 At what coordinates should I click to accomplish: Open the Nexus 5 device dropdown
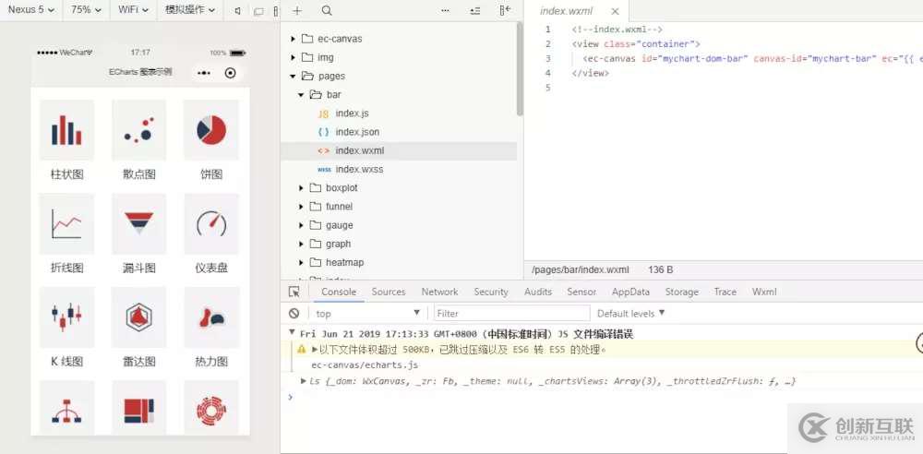coord(31,10)
